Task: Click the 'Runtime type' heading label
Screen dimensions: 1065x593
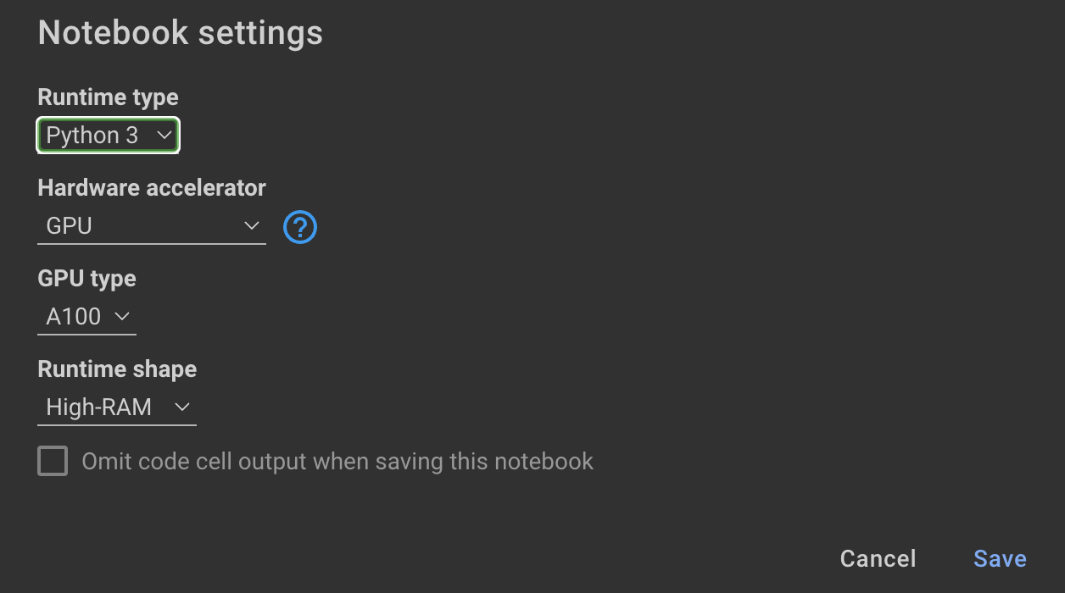Action: pyautogui.click(x=108, y=97)
